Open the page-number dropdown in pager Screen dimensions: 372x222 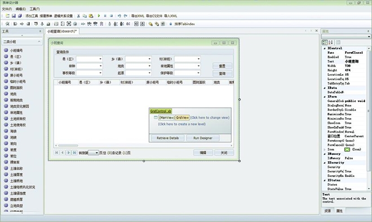pos(96,153)
